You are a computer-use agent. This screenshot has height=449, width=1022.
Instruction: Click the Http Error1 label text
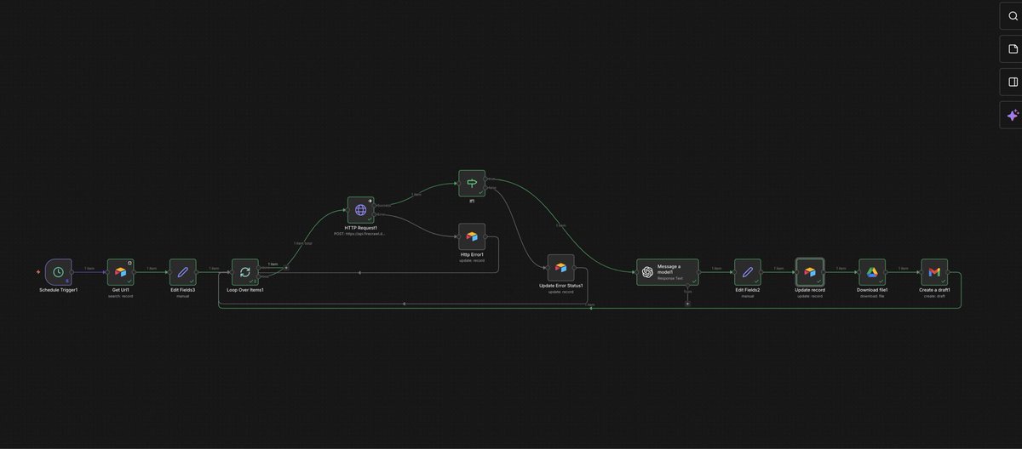(472, 255)
